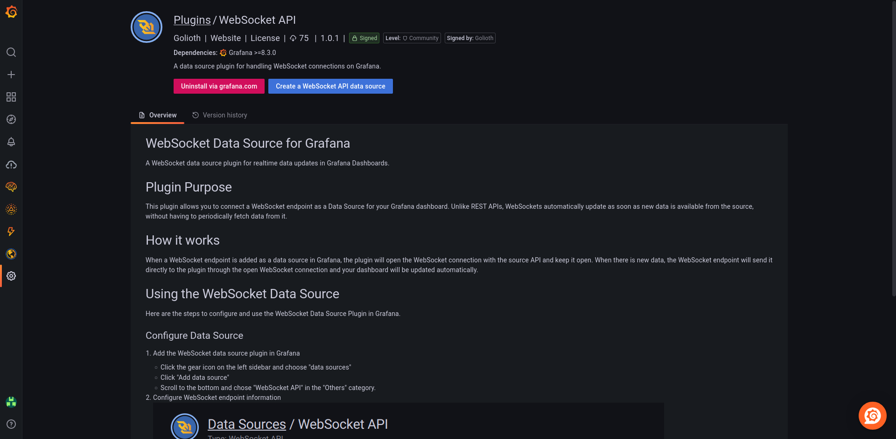Image resolution: width=896 pixels, height=439 pixels.
Task: Click the orange dotted-circle triangle sidebar icon
Action: coord(11,209)
